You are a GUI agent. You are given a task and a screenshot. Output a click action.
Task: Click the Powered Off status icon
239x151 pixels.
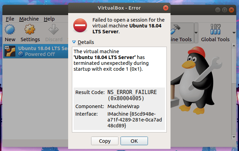(21, 54)
